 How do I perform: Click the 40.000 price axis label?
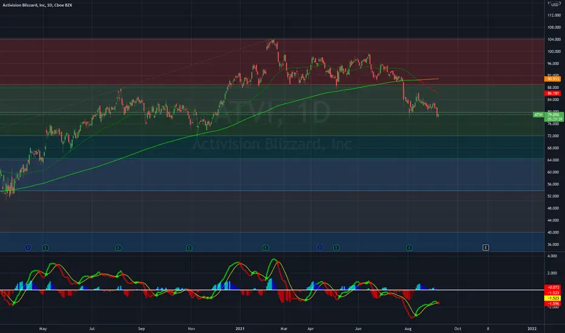pos(554,232)
